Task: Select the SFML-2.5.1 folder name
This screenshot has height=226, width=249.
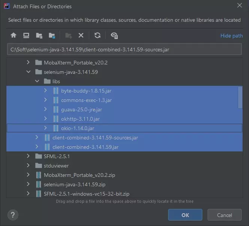Action: (57, 156)
